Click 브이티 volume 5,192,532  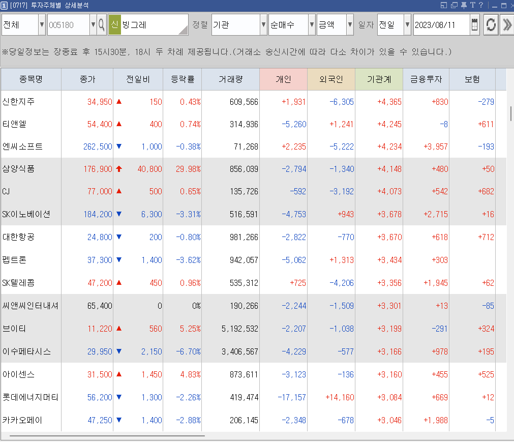tap(240, 329)
